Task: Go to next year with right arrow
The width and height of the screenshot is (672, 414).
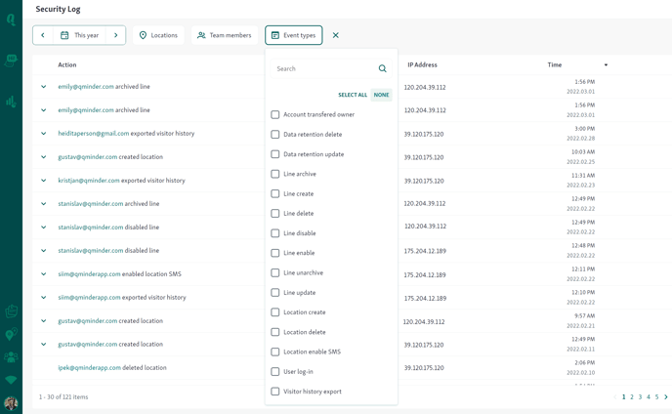Action: 115,35
